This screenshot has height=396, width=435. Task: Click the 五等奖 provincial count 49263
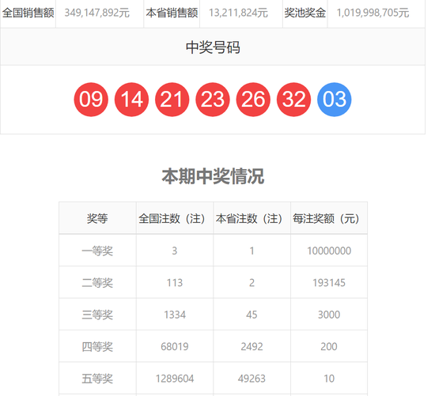pyautogui.click(x=252, y=379)
